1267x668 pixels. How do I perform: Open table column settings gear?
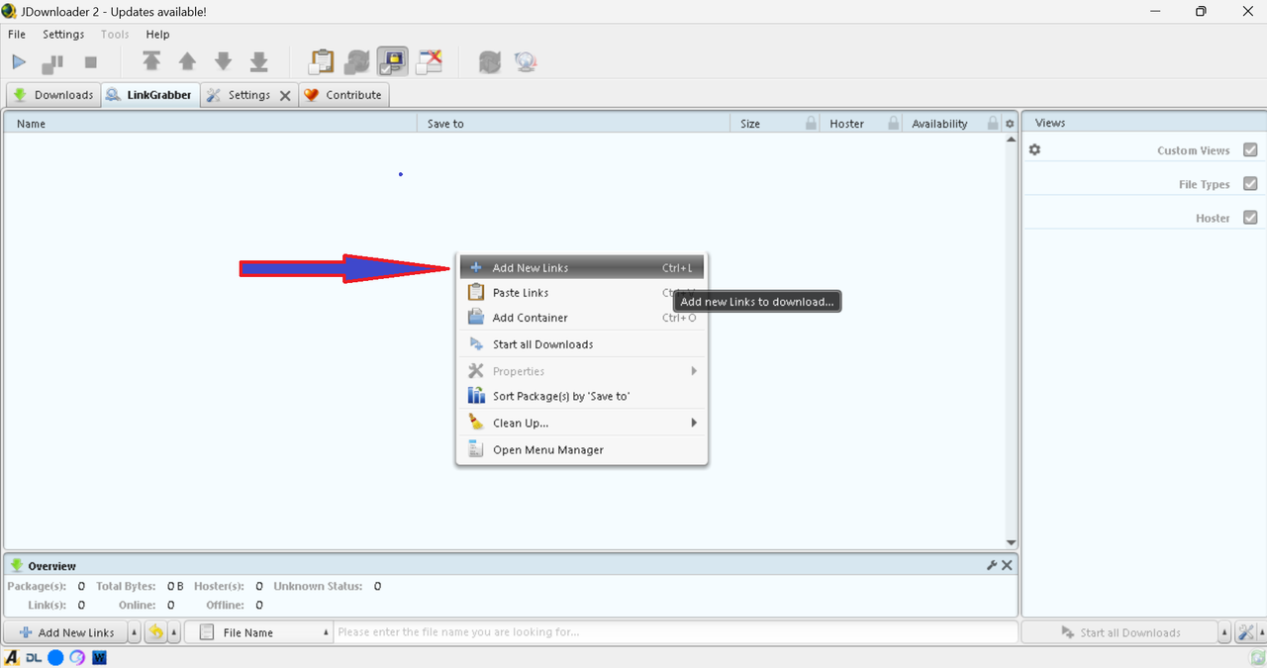click(x=1010, y=124)
